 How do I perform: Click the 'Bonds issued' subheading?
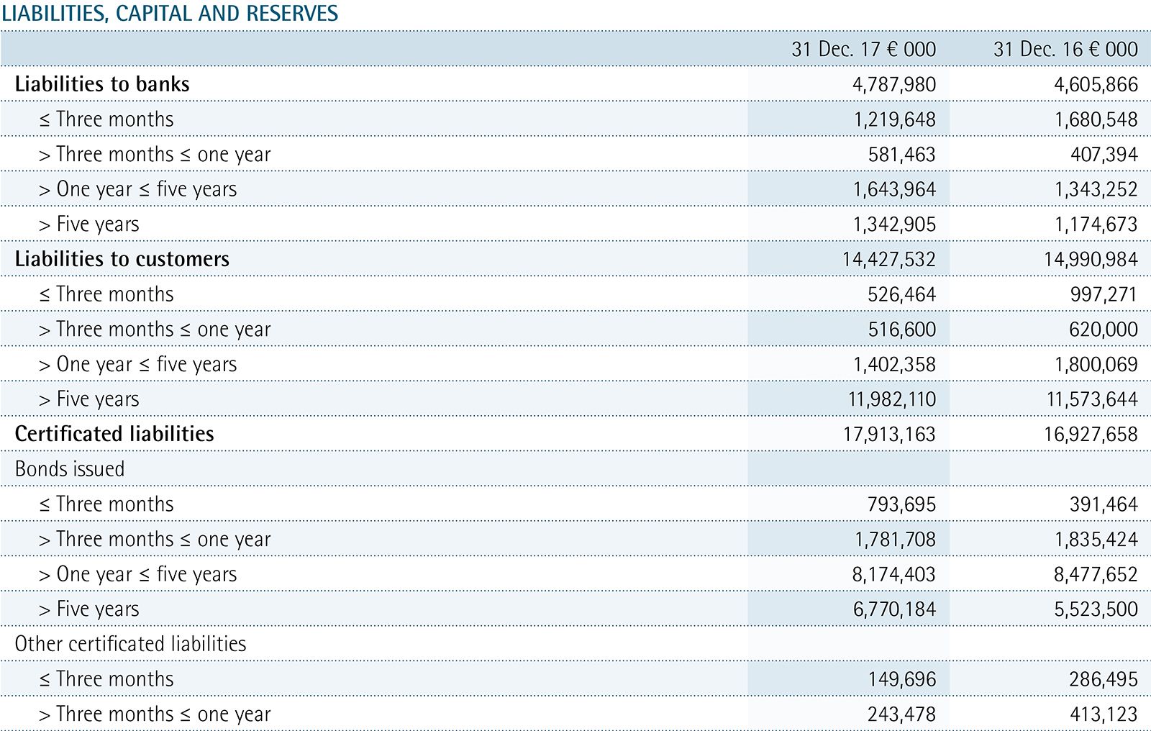coord(70,469)
